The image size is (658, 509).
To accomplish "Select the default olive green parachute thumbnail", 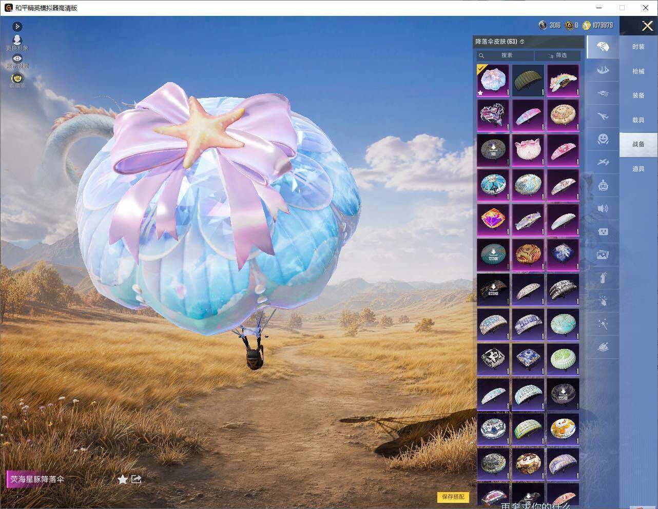I will [x=528, y=80].
